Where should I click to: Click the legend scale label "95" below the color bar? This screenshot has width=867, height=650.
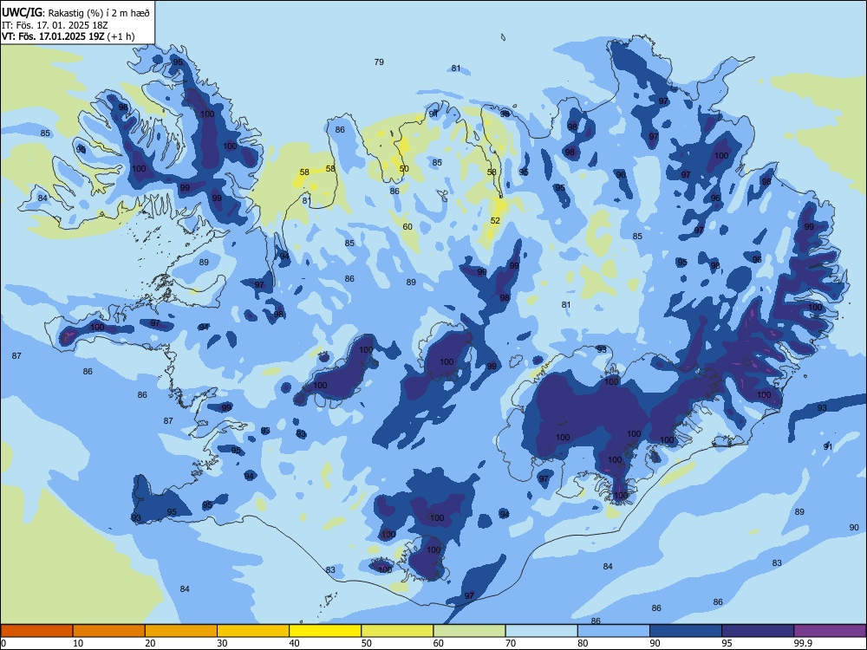point(727,643)
